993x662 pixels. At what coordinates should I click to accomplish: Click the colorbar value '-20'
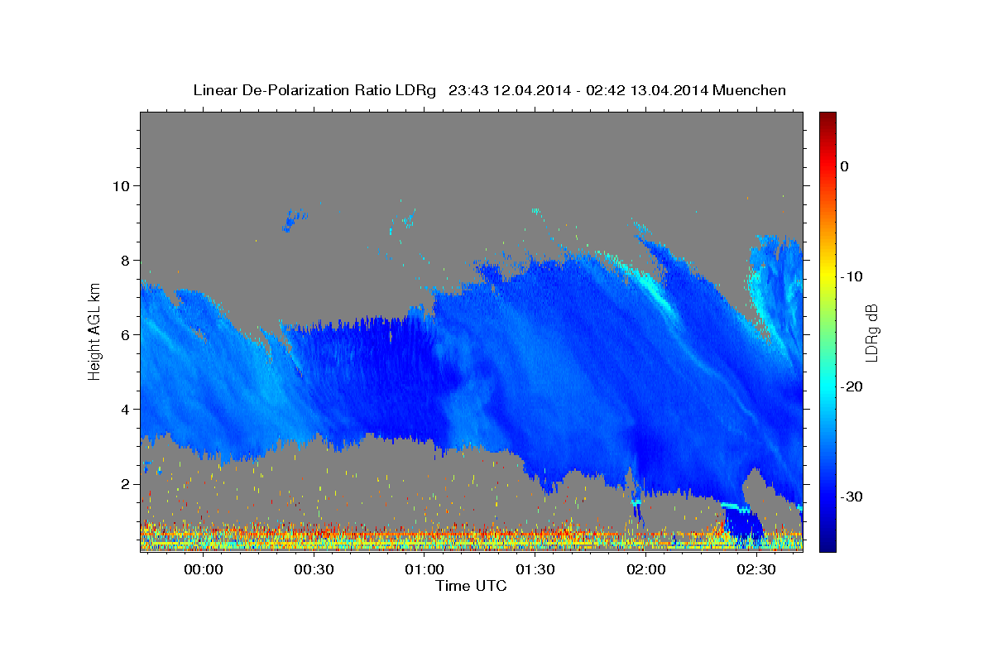851,386
